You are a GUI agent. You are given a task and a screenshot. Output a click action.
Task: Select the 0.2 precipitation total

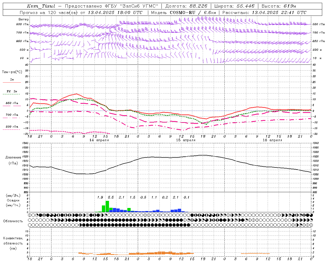165,198
